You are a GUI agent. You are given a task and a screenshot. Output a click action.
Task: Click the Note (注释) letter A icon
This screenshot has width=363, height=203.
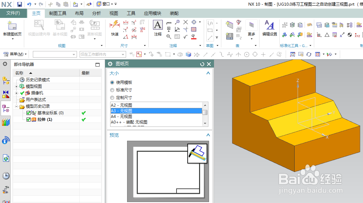158,25
